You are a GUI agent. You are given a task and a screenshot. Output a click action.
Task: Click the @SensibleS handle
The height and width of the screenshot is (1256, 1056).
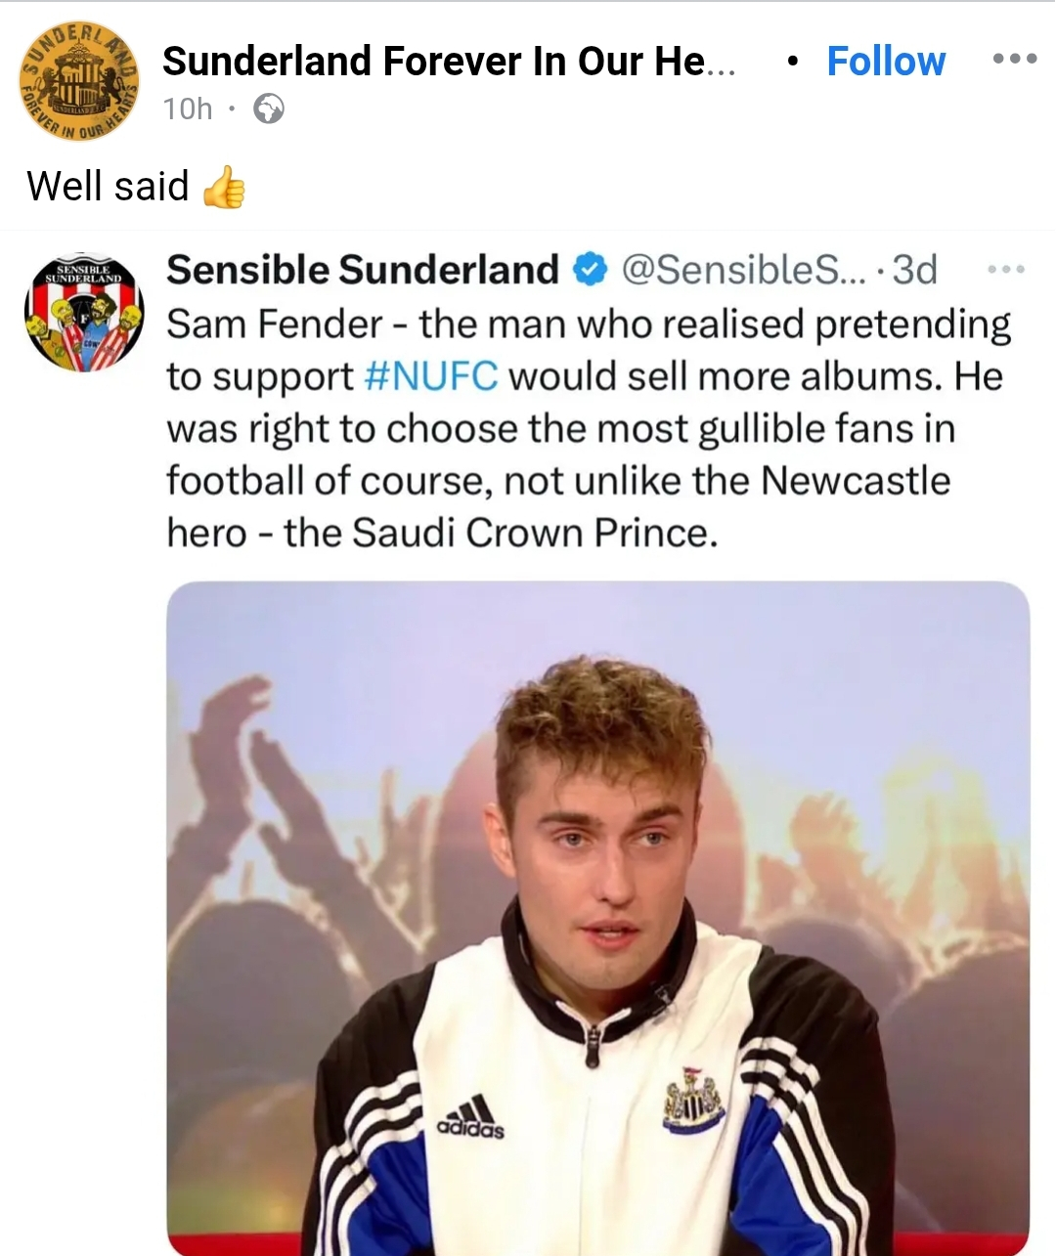coord(744,270)
